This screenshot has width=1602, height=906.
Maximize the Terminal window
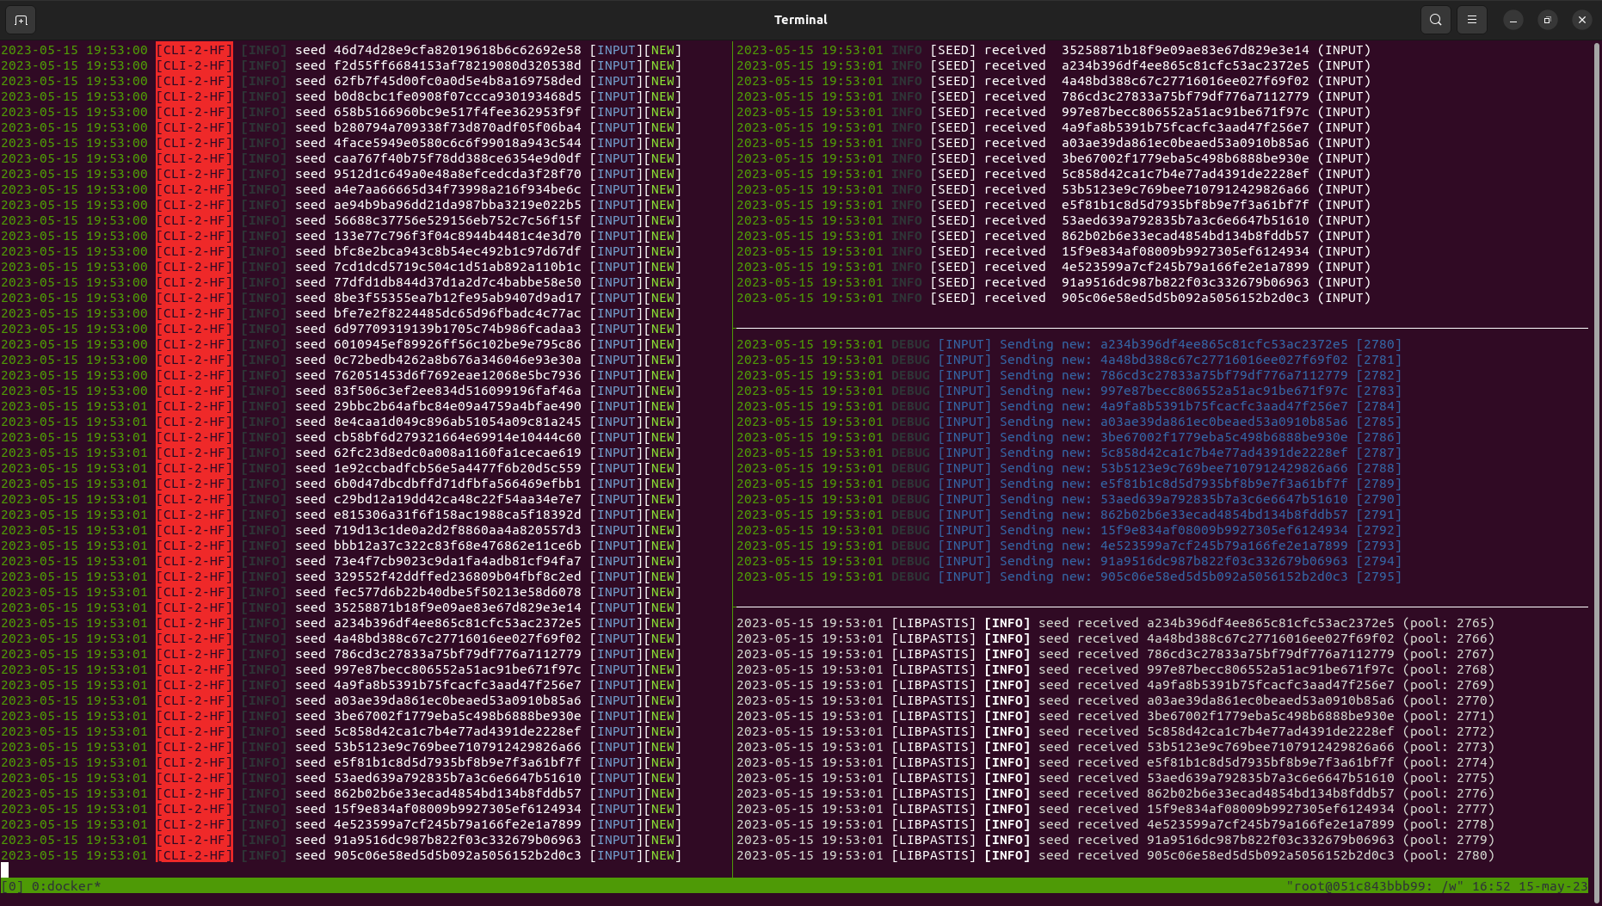1548,20
